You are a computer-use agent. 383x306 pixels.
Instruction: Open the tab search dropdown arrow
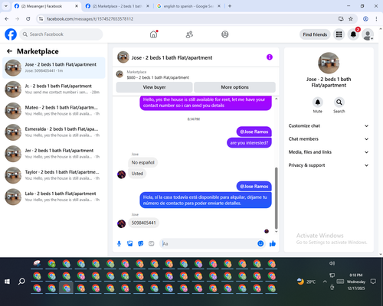tap(6, 6)
